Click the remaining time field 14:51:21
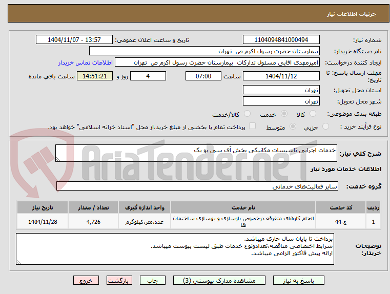This screenshot has height=294, width=390. pos(95,76)
